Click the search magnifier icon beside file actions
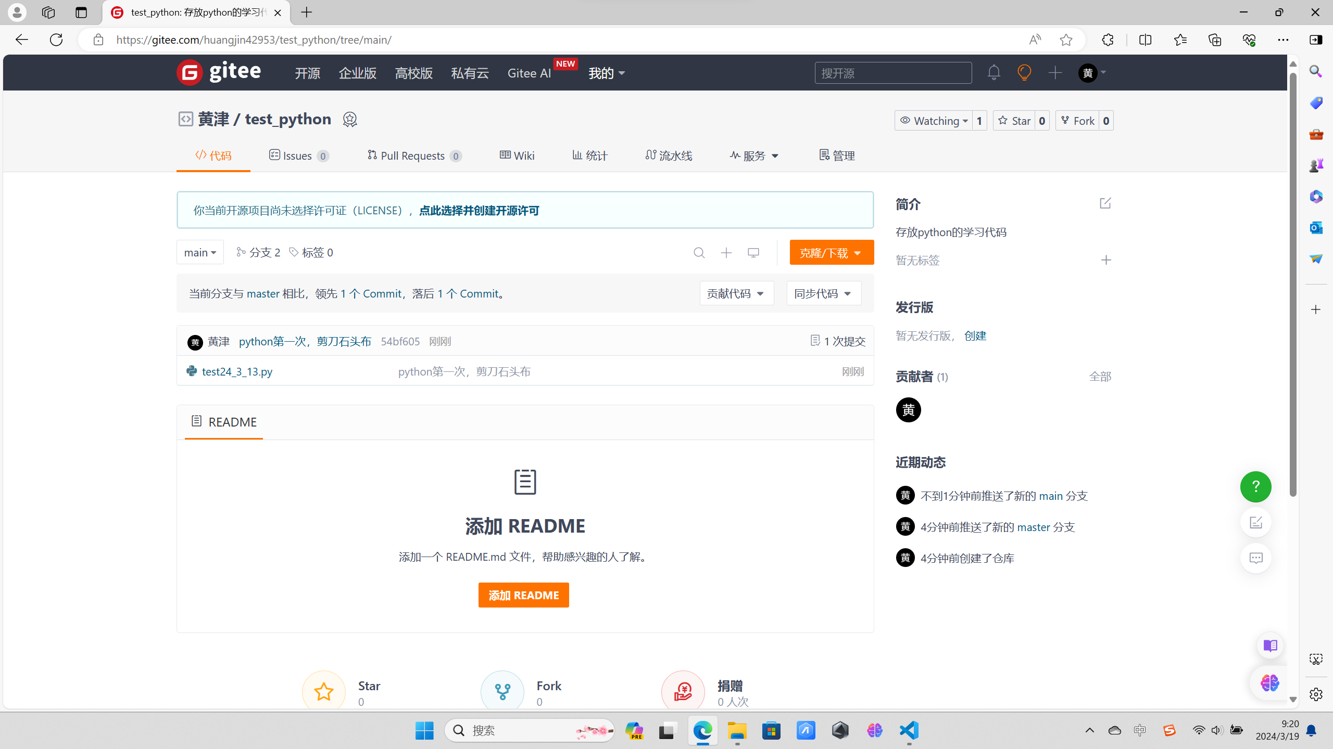 [699, 253]
